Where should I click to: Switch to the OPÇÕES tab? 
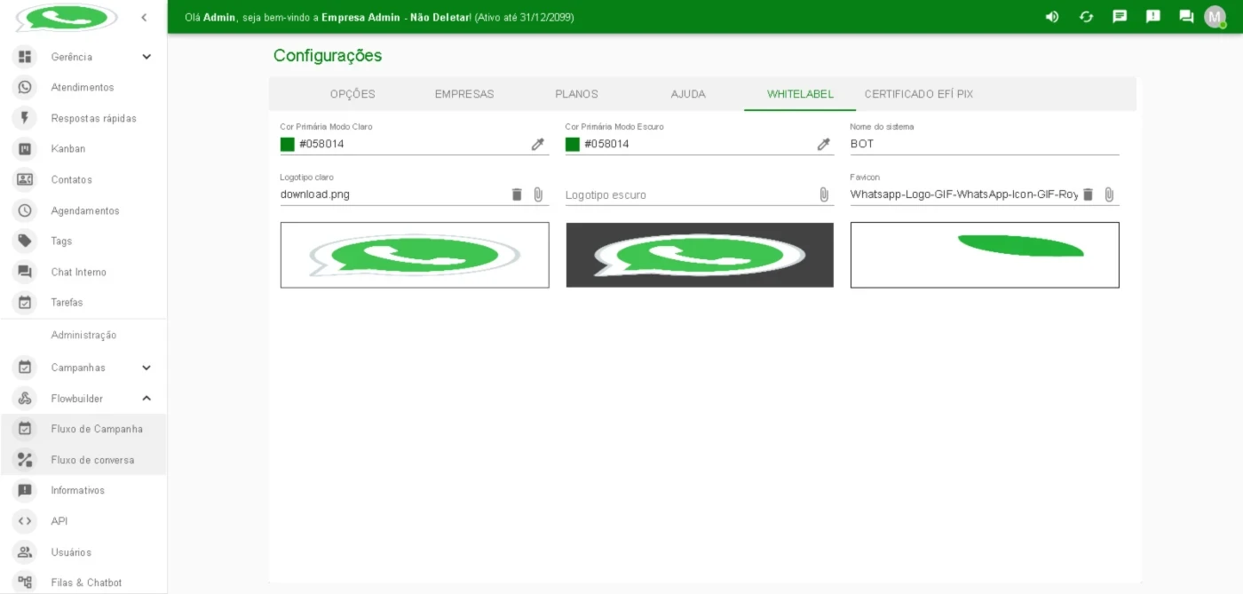coord(352,94)
